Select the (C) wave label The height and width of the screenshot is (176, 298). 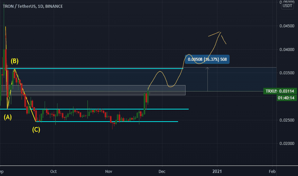(x=36, y=130)
